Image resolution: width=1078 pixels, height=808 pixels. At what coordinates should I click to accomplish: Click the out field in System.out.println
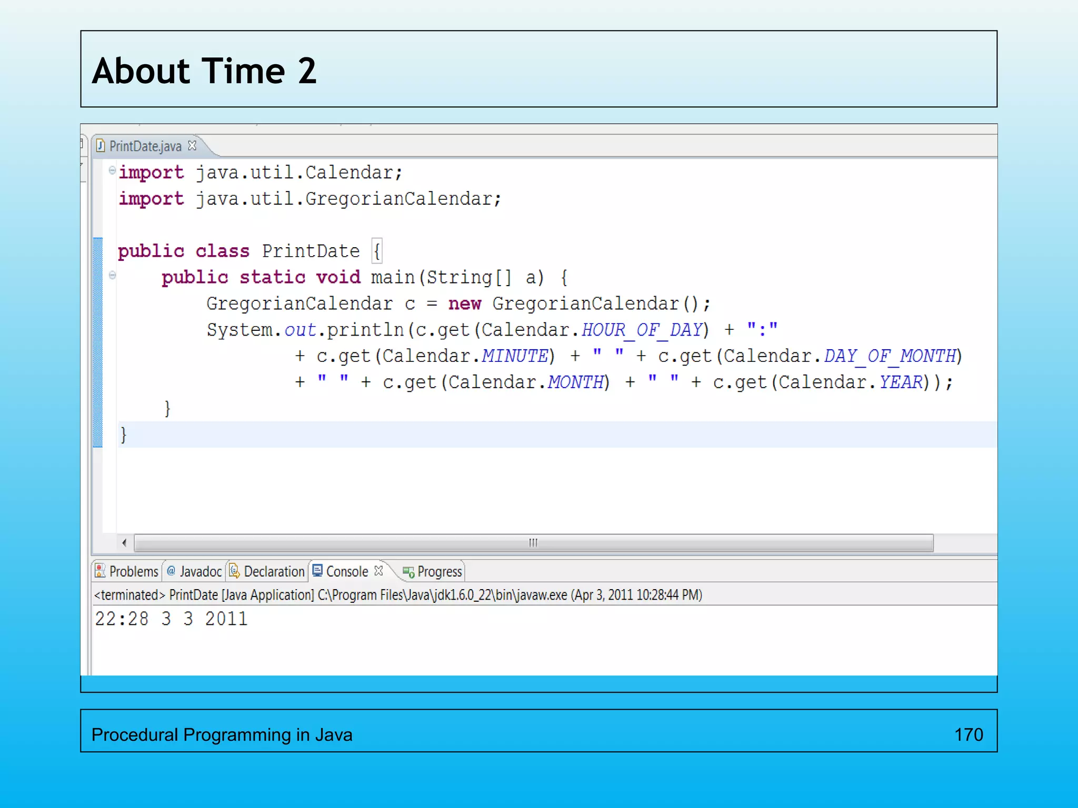click(300, 330)
